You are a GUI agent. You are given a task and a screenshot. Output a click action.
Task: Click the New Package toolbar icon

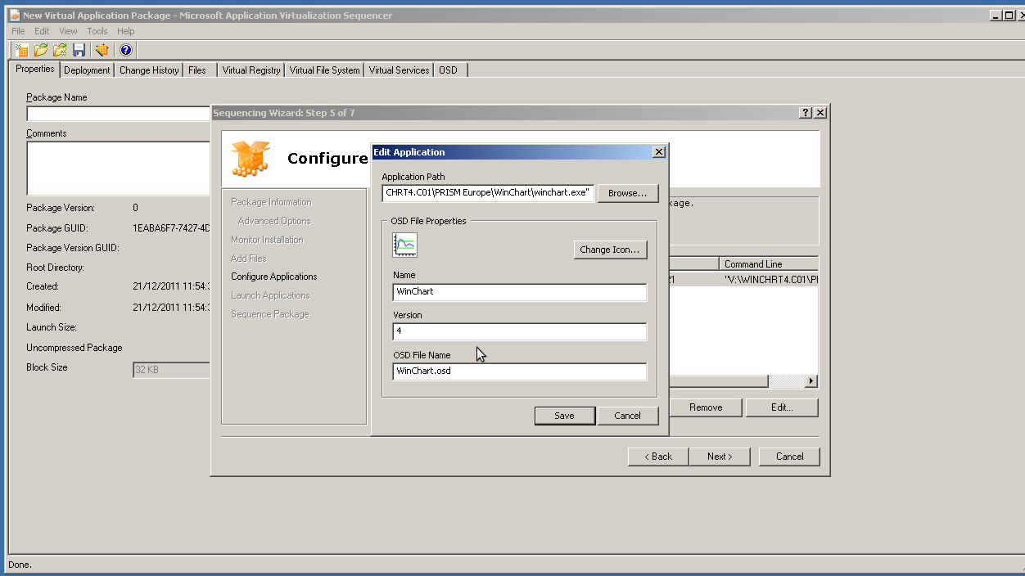pos(22,50)
